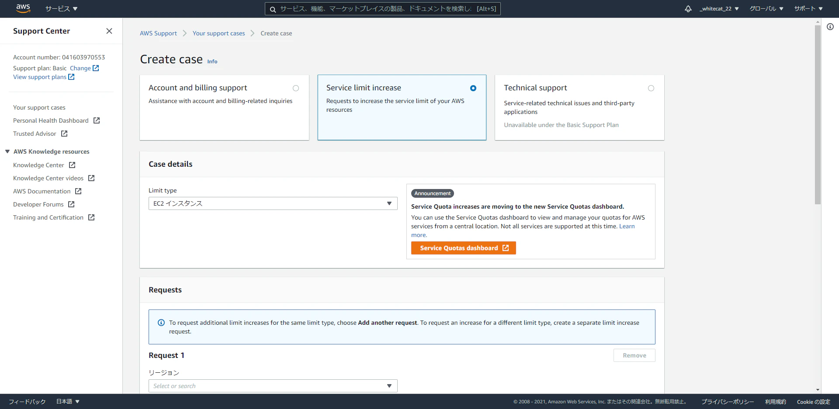
Task: Click inside the top search input field
Action: tap(382, 9)
